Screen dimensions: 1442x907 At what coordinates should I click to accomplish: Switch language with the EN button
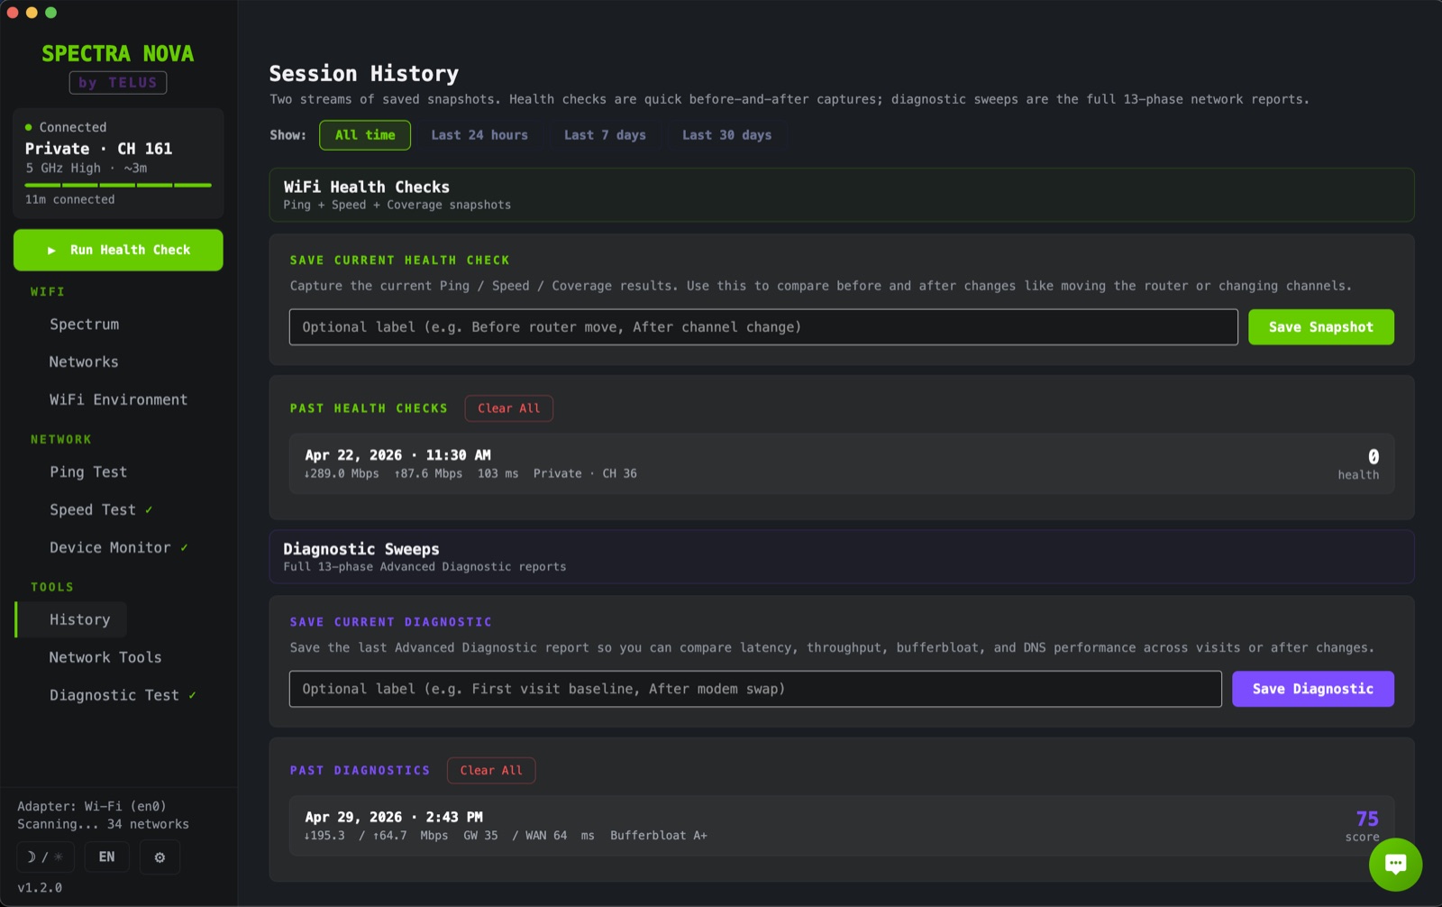tap(107, 857)
